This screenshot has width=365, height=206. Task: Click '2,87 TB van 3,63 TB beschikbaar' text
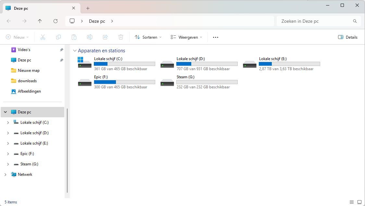point(286,69)
